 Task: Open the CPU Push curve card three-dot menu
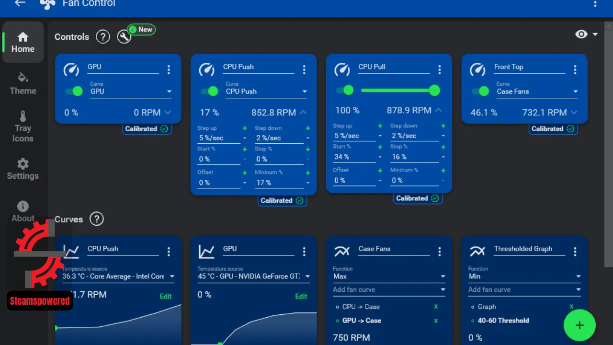point(169,252)
